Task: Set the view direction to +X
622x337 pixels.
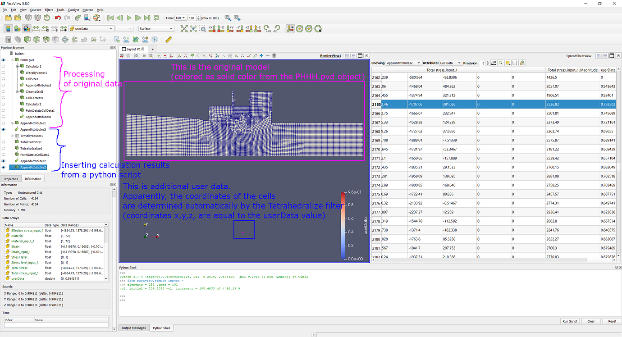Action: tap(212, 29)
